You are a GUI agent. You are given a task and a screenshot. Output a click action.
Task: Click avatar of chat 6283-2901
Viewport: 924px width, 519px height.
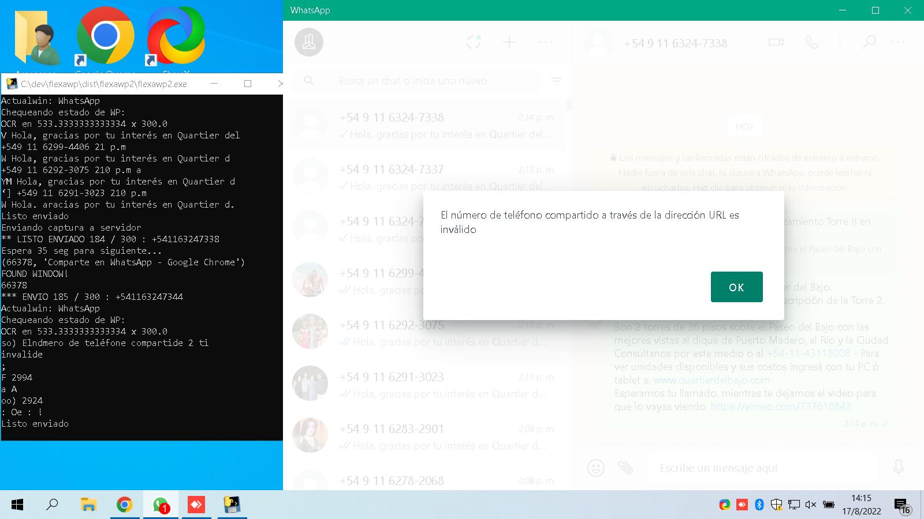pyautogui.click(x=310, y=435)
